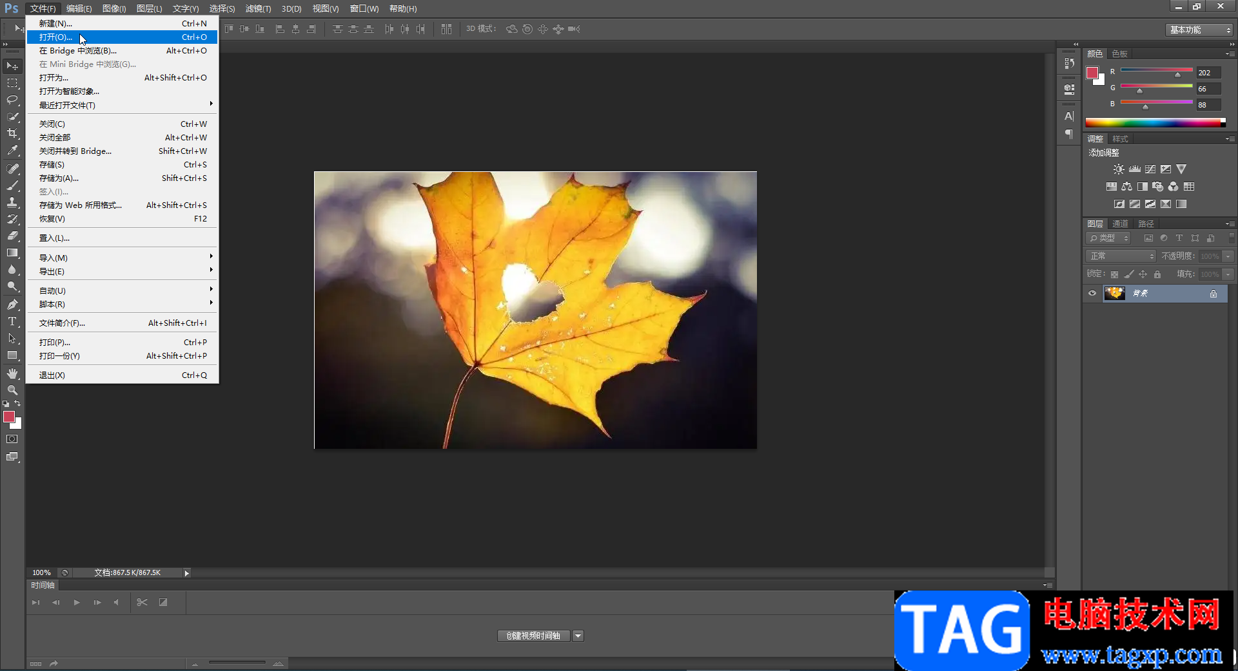The image size is (1238, 671).
Task: Switch to the 色板 tab
Action: click(x=1120, y=54)
